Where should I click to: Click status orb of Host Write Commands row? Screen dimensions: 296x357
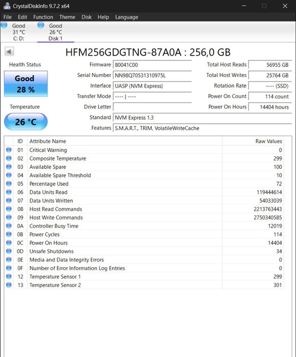pos(9,217)
